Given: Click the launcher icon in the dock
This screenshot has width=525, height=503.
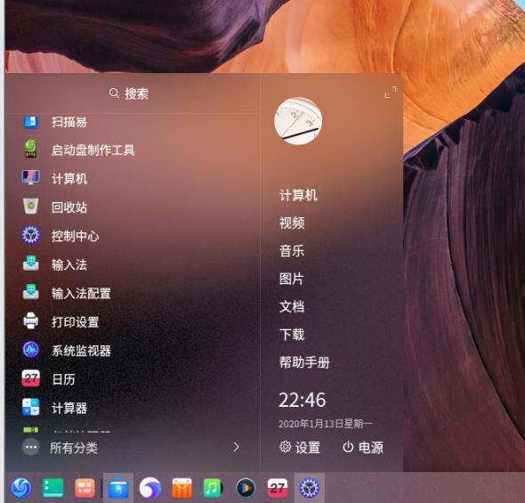Looking at the screenshot, I should [x=21, y=488].
